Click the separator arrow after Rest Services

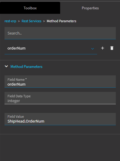tap(44, 21)
